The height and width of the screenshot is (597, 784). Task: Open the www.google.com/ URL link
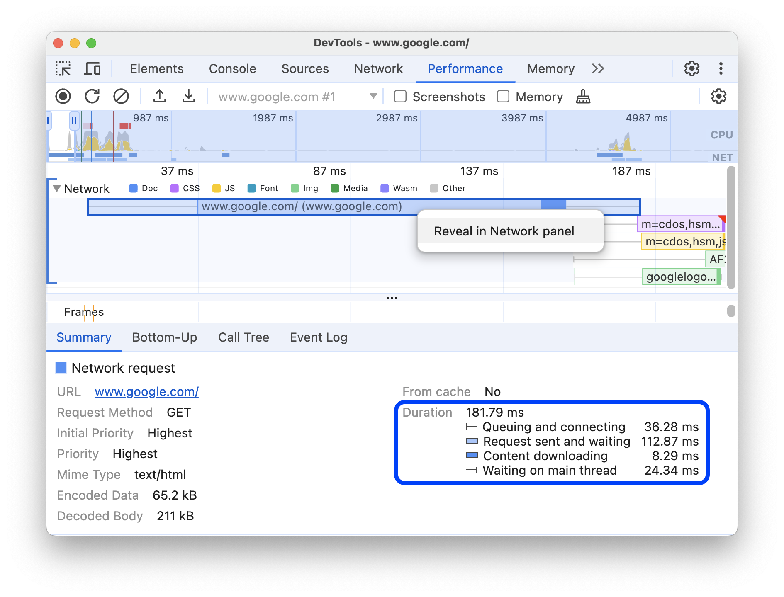(146, 391)
